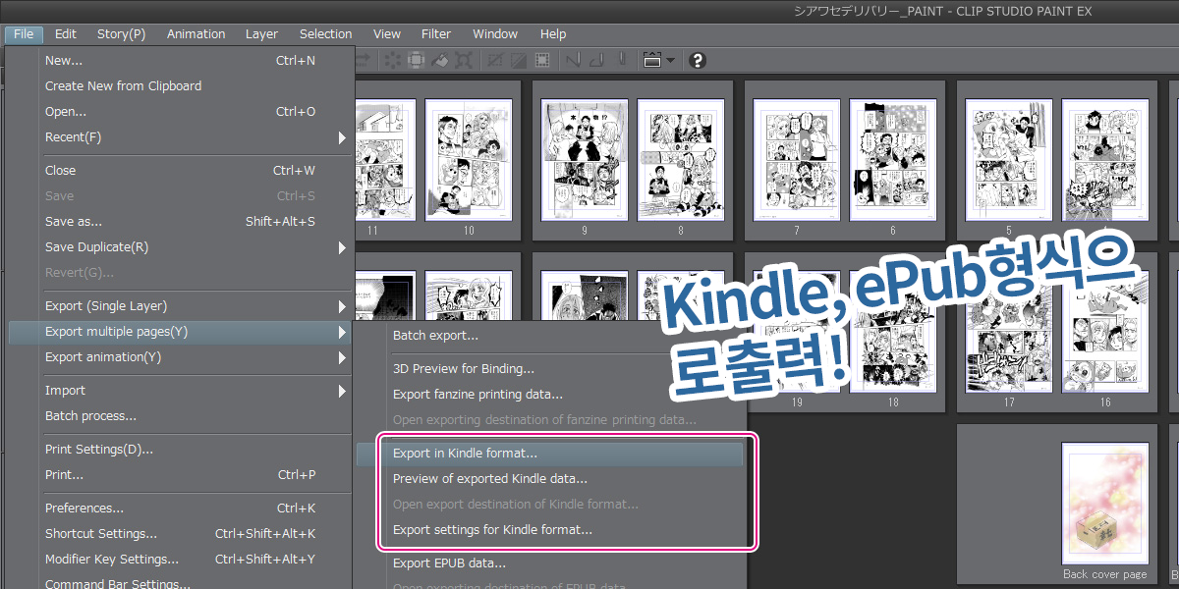Image resolution: width=1179 pixels, height=589 pixels.
Task: Select Export settings for Kindle format
Action: (x=492, y=530)
